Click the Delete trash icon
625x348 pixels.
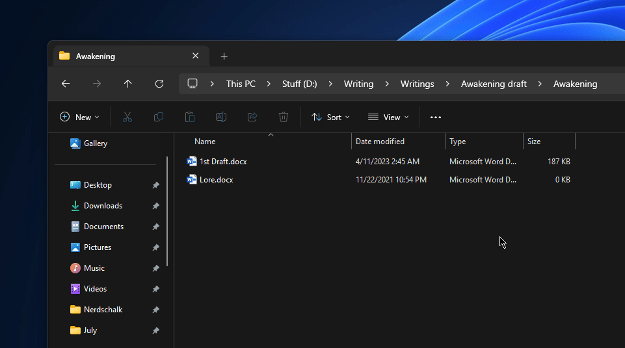click(284, 117)
